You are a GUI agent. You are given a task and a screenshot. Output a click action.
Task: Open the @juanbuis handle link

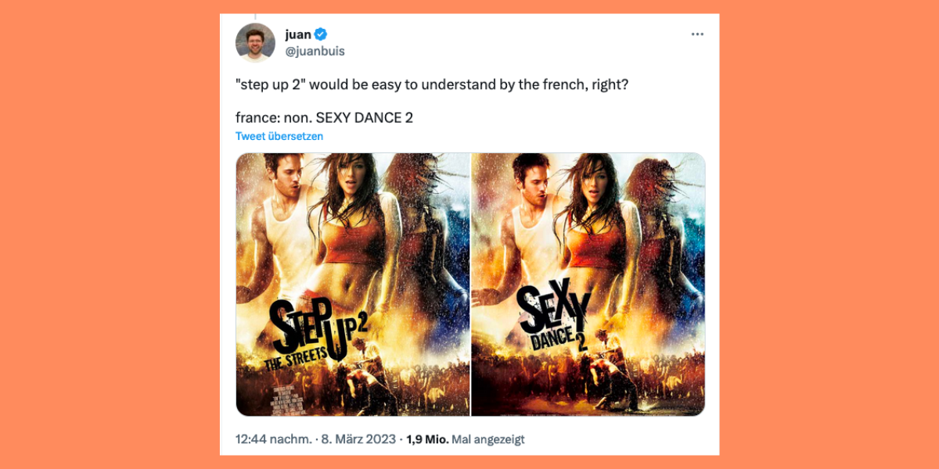[x=315, y=51]
